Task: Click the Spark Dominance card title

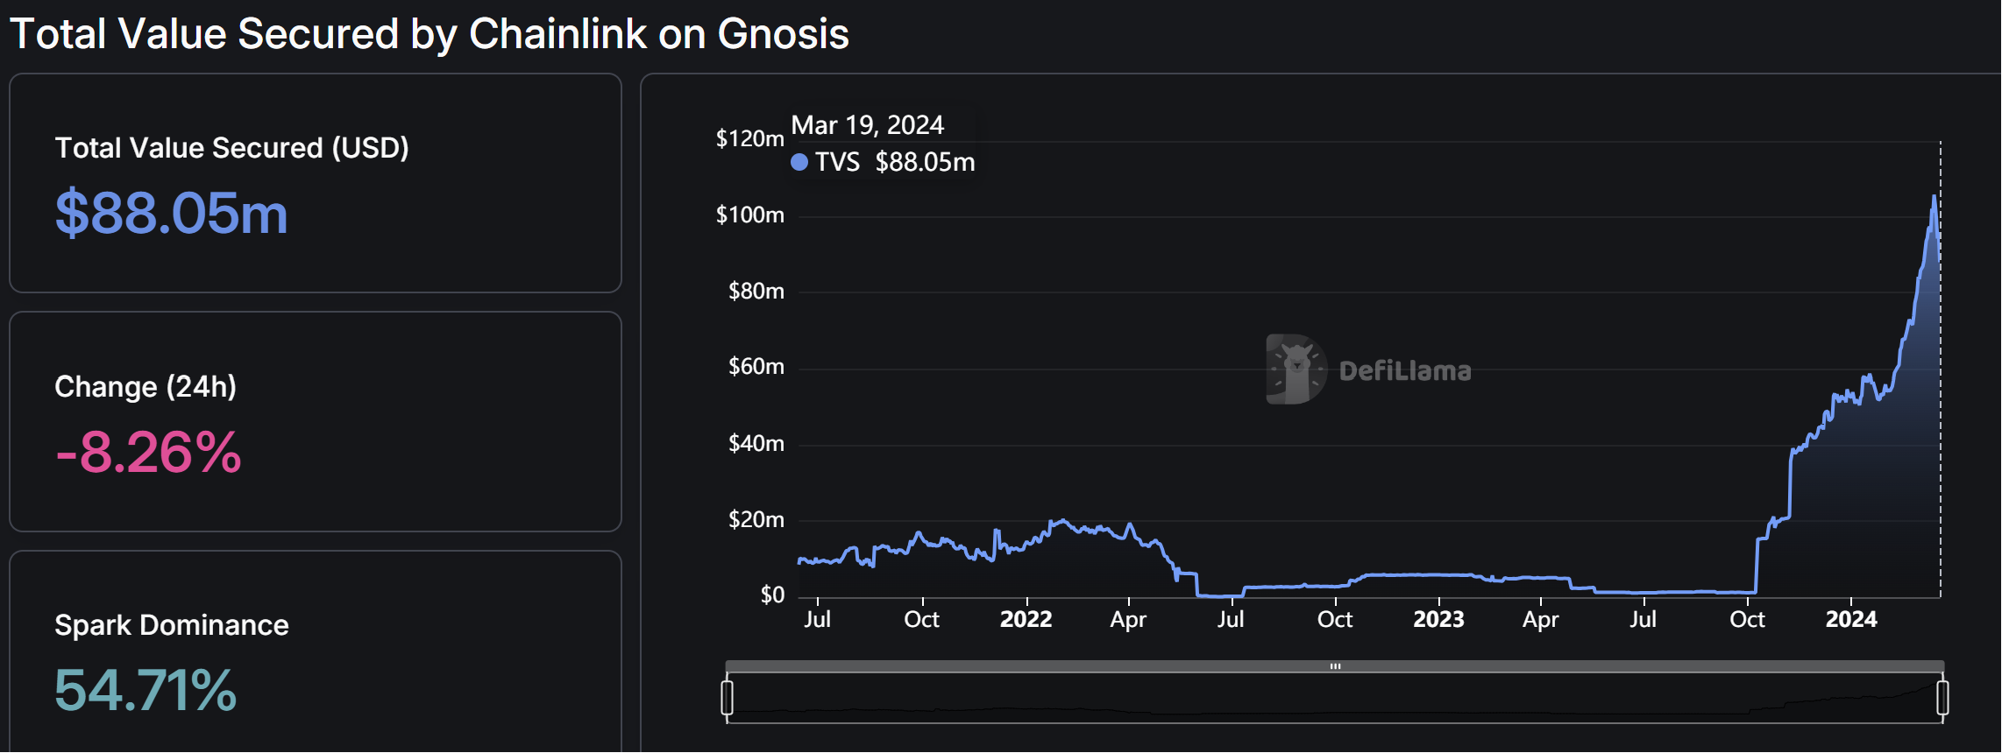Action: [172, 625]
